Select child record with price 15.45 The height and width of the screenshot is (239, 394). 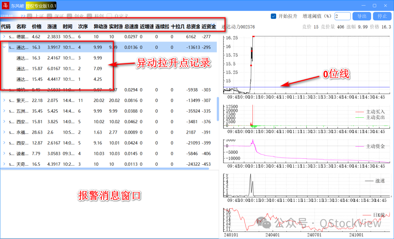pos(37,79)
